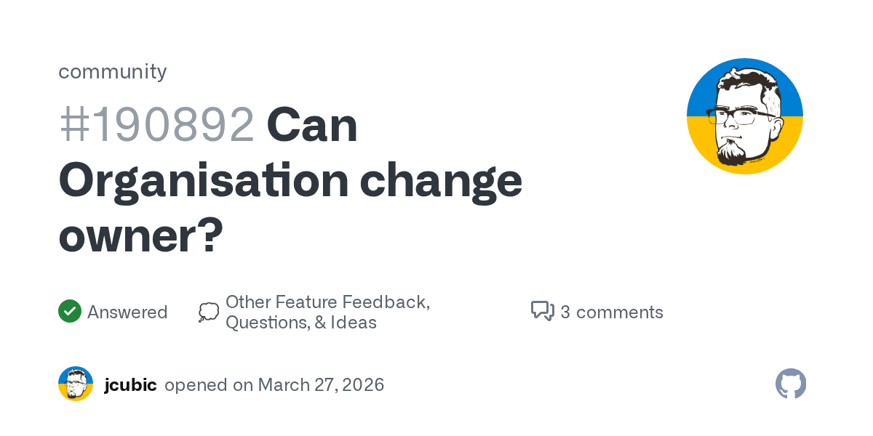
Task: Click the "Questions, & Ideas" line
Action: 300,323
